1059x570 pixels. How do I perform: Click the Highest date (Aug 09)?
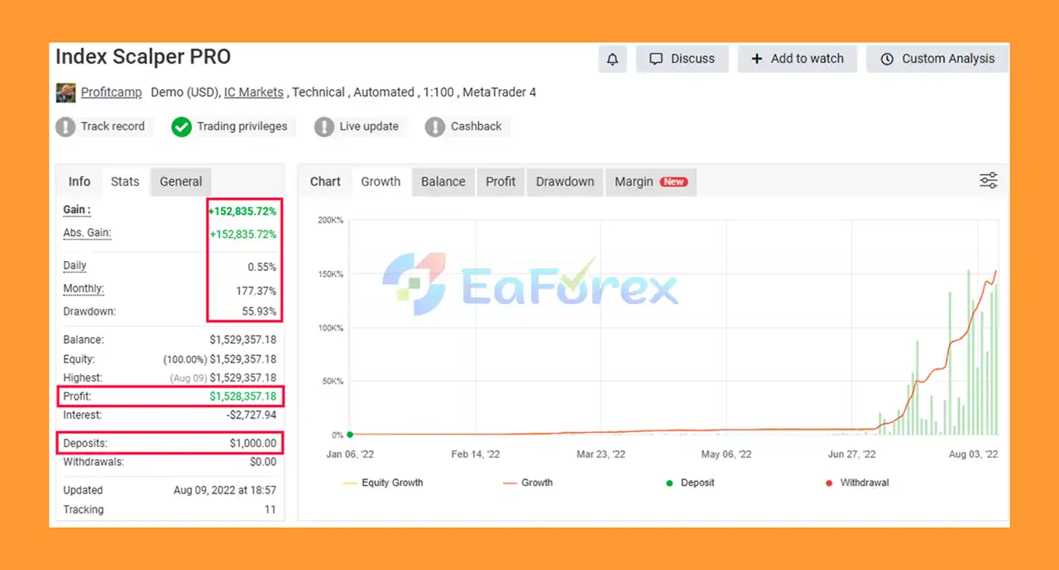point(188,378)
